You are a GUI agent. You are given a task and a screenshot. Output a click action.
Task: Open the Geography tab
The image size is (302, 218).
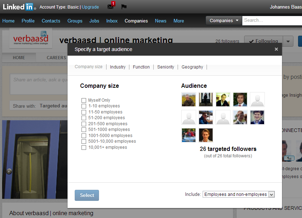tap(192, 67)
